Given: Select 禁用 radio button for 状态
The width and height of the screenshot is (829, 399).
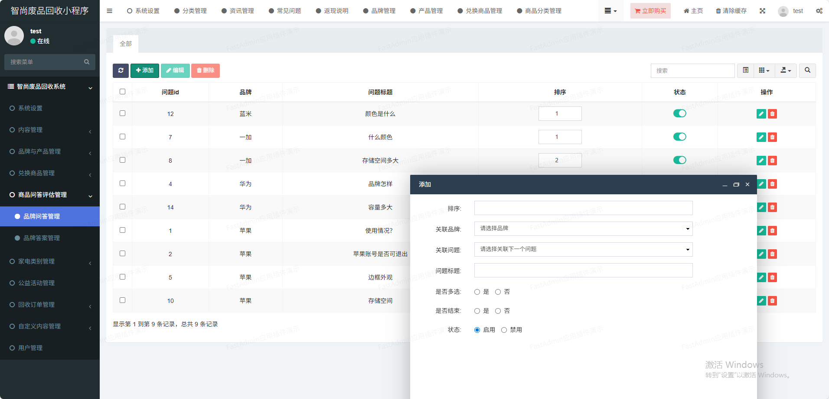Looking at the screenshot, I should (504, 330).
